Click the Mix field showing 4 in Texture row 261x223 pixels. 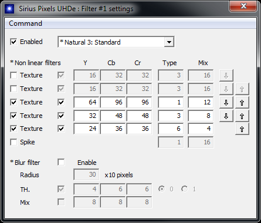click(x=201, y=129)
